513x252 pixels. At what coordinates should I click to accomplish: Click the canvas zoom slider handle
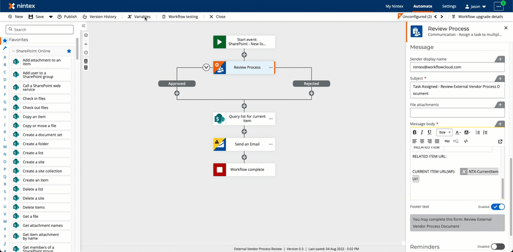86,44
